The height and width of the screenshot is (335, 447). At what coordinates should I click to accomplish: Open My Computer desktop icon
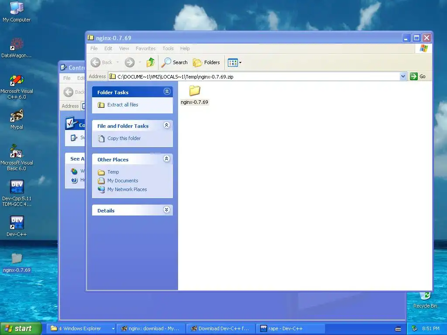point(17,11)
